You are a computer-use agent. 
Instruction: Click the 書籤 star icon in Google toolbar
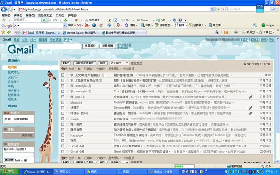(126, 25)
